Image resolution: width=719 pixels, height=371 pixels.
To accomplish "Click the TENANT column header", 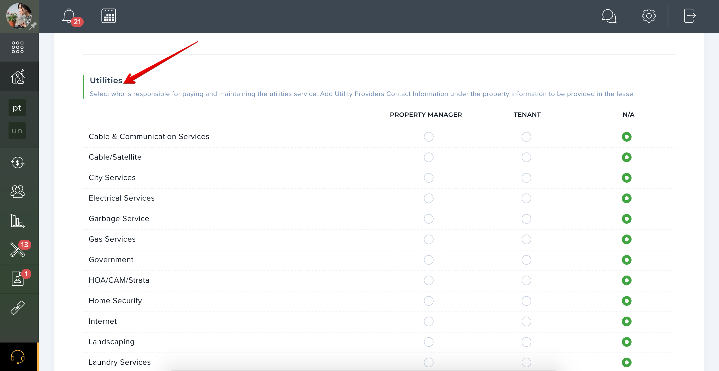I will click(527, 115).
